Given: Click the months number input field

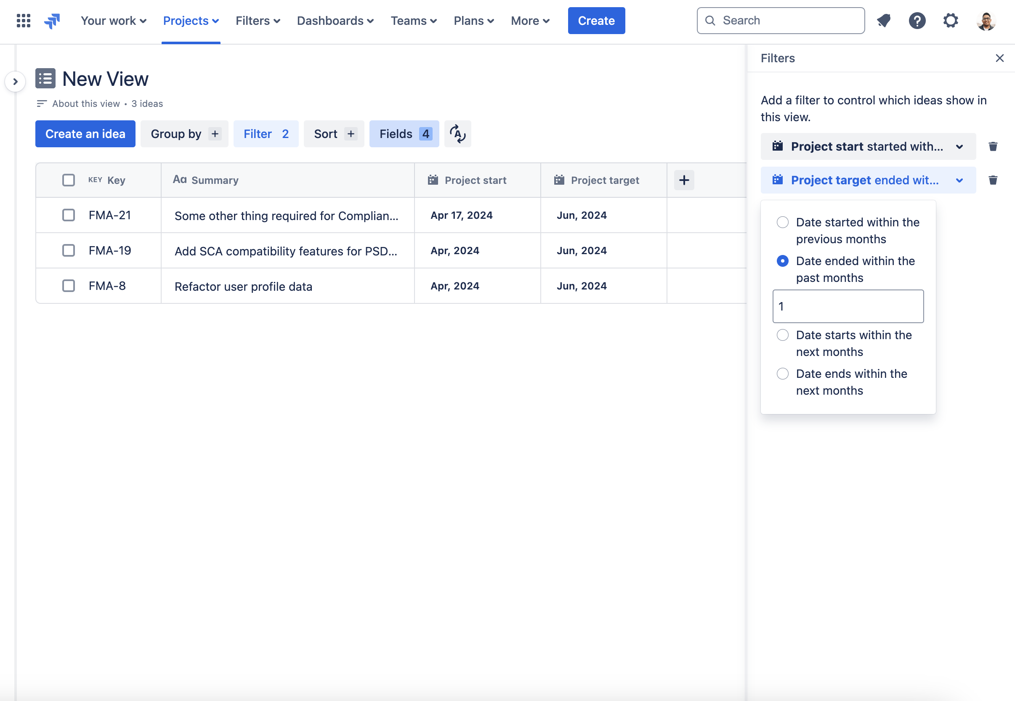Looking at the screenshot, I should (x=848, y=306).
